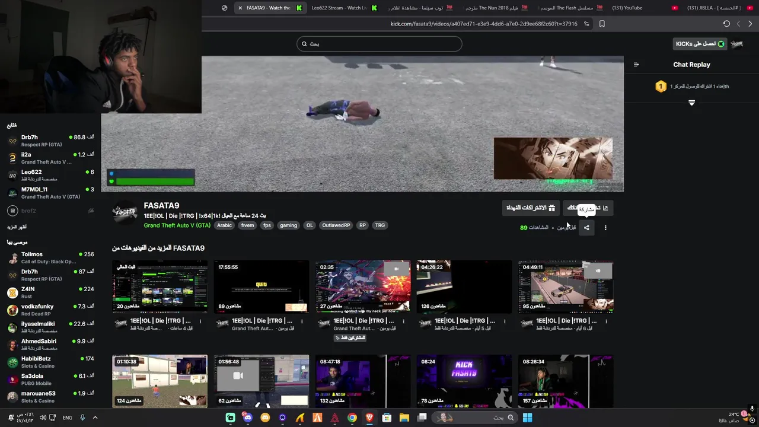The width and height of the screenshot is (759, 427).
Task: Open Discord from the taskbar
Action: click(x=248, y=418)
